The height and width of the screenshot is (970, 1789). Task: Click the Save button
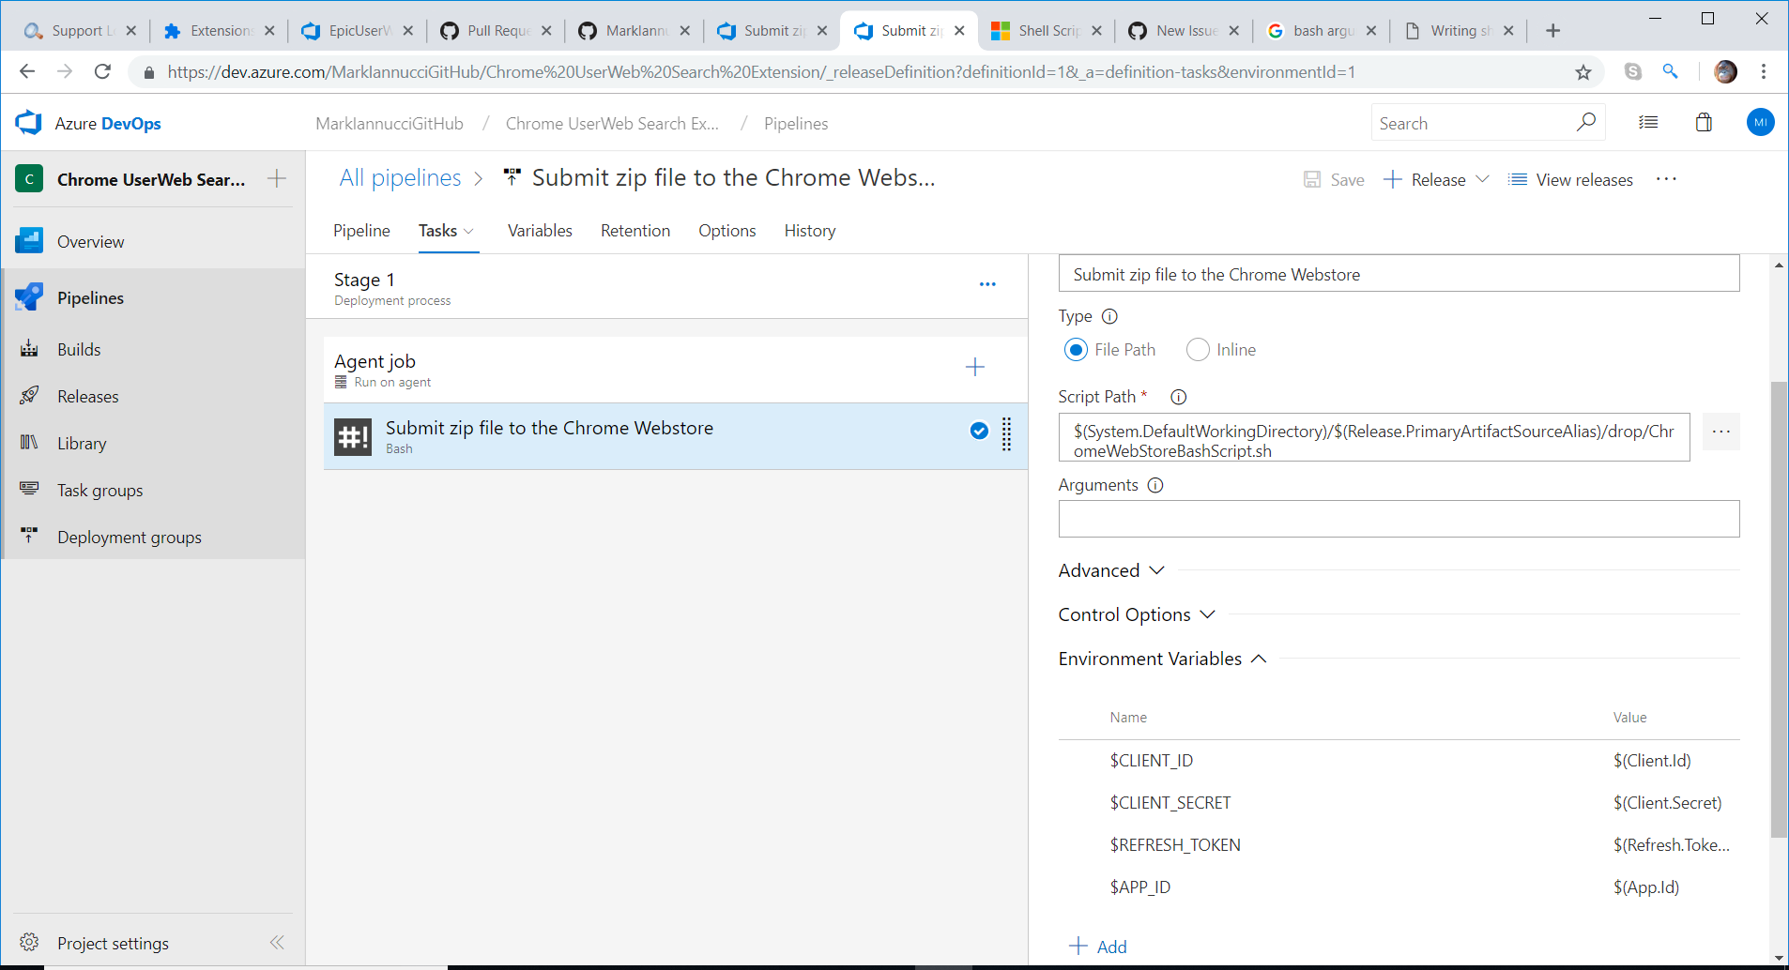click(x=1334, y=179)
